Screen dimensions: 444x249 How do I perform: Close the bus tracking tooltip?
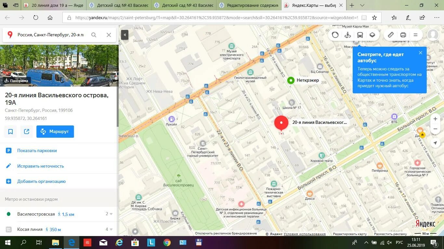pos(420,53)
